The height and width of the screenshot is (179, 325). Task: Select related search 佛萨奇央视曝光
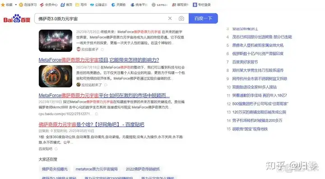(55, 169)
